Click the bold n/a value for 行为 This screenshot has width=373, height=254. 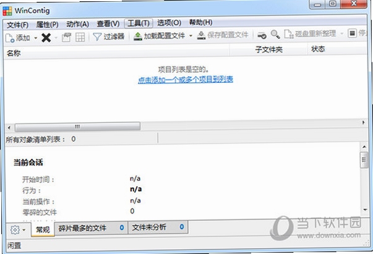136,189
